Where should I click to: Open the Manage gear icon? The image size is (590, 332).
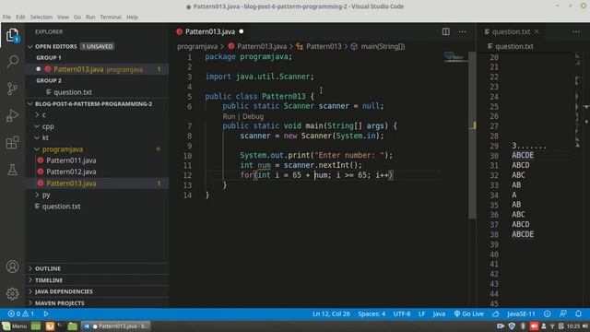point(12,293)
